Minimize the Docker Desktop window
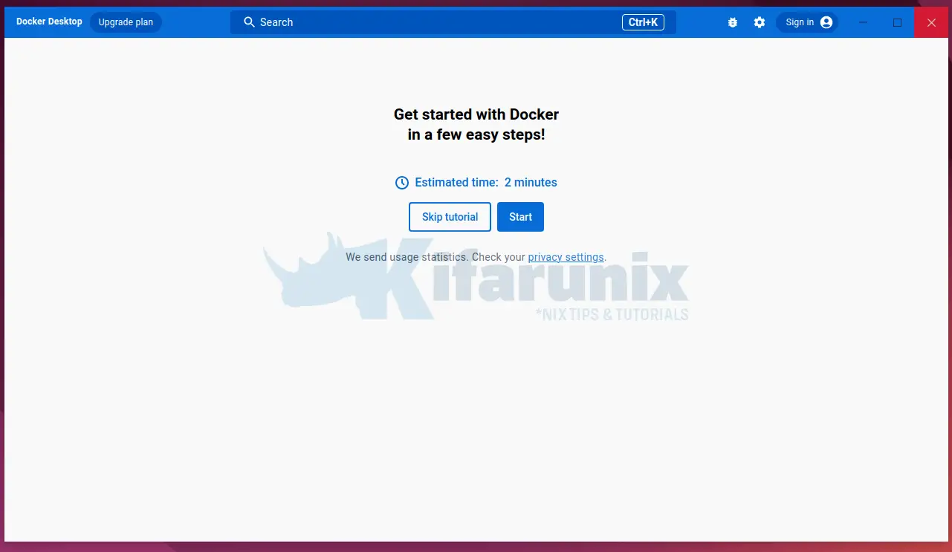The image size is (952, 552). (x=863, y=22)
